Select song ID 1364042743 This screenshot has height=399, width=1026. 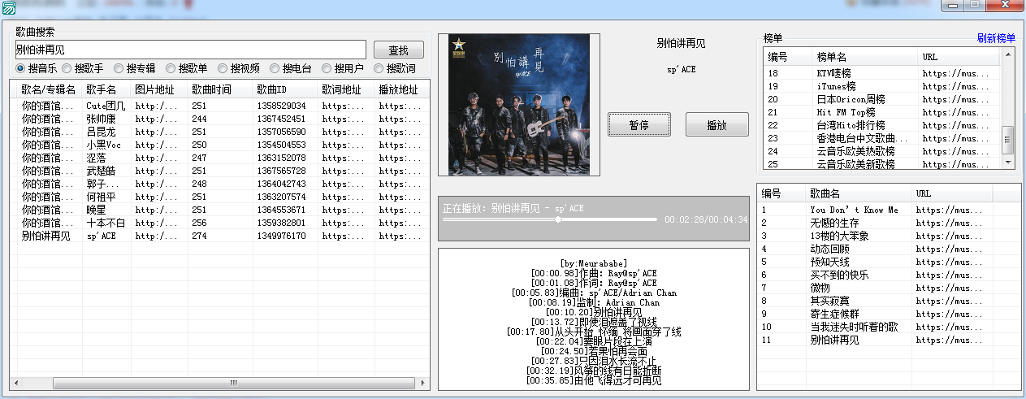(282, 184)
